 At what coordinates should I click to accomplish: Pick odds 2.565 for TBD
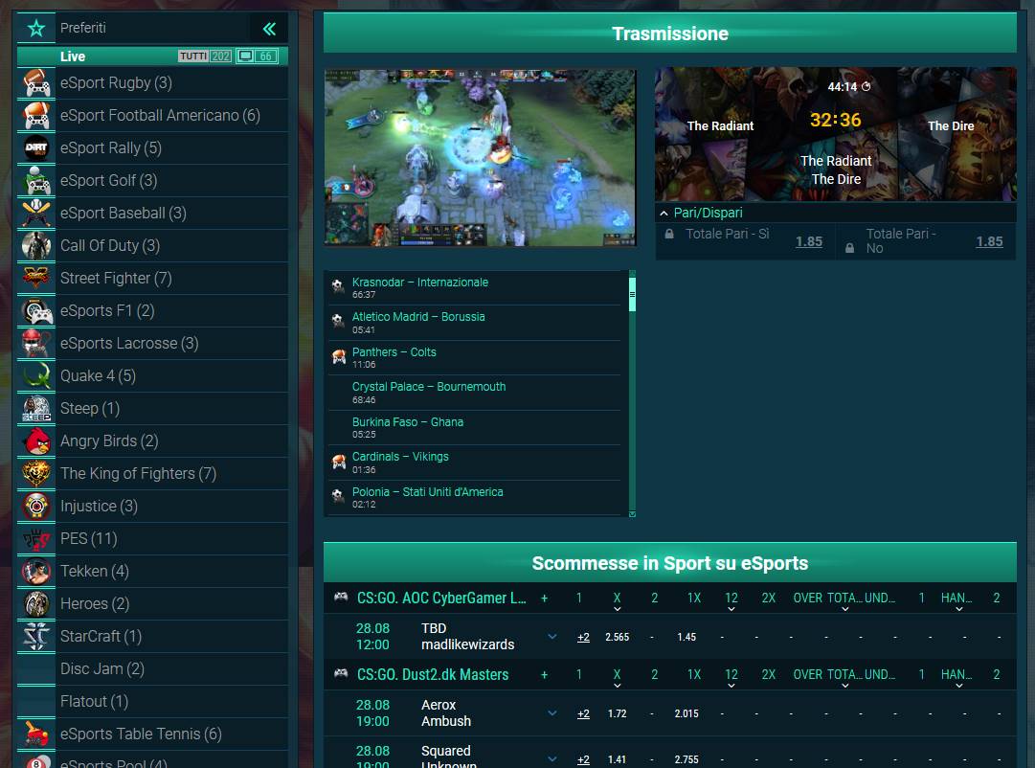618,637
